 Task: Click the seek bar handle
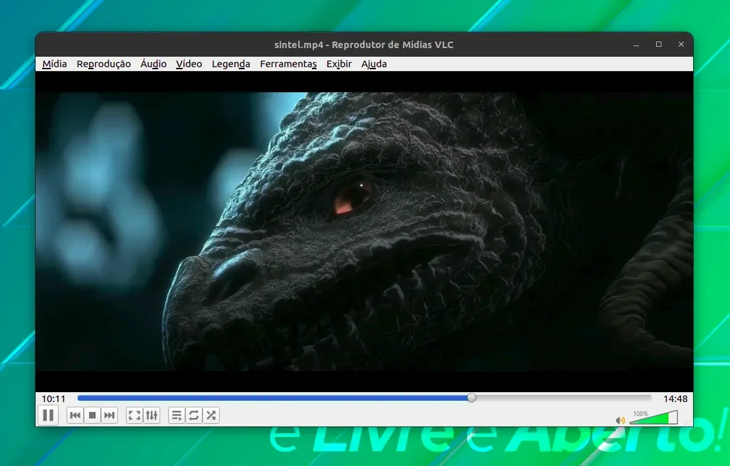pyautogui.click(x=471, y=397)
